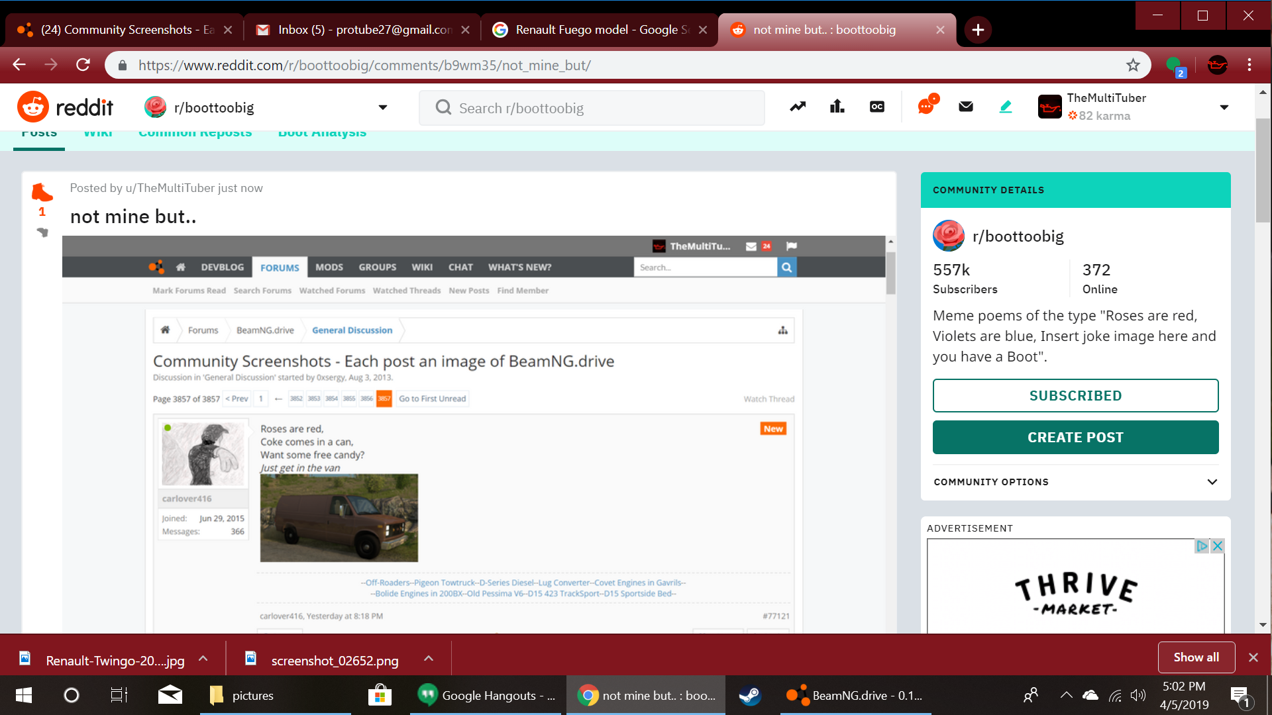Bookmark this page with the star icon
The image size is (1272, 715).
tap(1133, 65)
